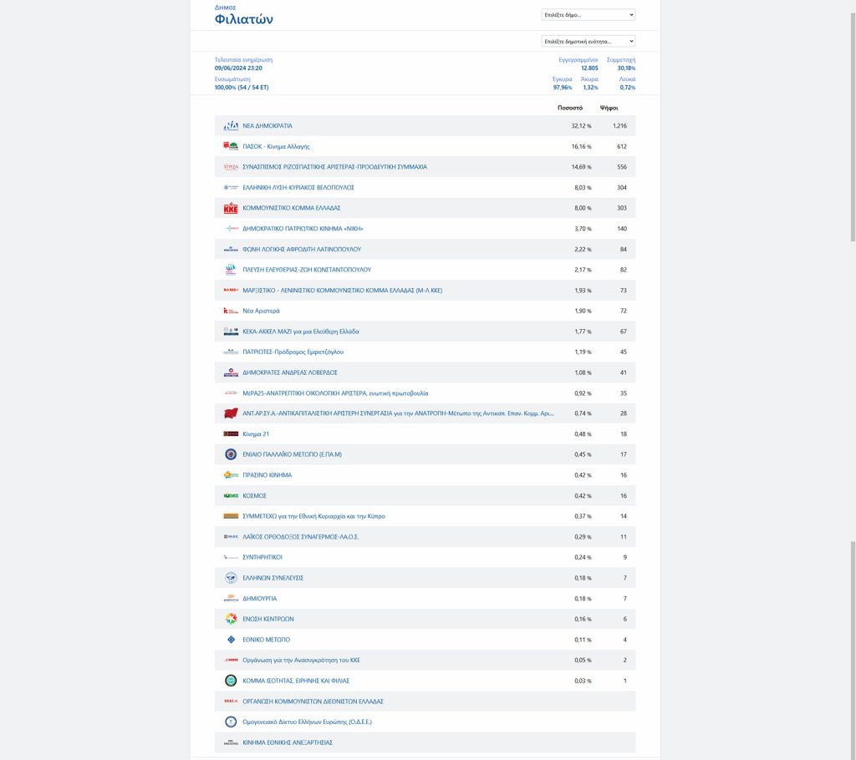This screenshot has width=856, height=760.
Task: Open ΟΡΓΑΝΩΣΗ ΚΟΜΜΟΥΝΙΣΤΩΝ ΔΙΕΘΝΙΣΤΩΝ ΕΛΛΑΔΑΣ link
Action: (313, 702)
